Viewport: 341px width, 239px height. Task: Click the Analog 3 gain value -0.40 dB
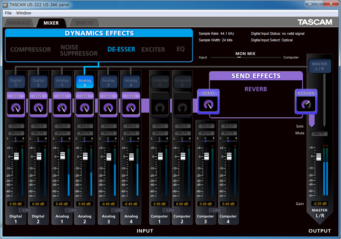click(x=108, y=204)
